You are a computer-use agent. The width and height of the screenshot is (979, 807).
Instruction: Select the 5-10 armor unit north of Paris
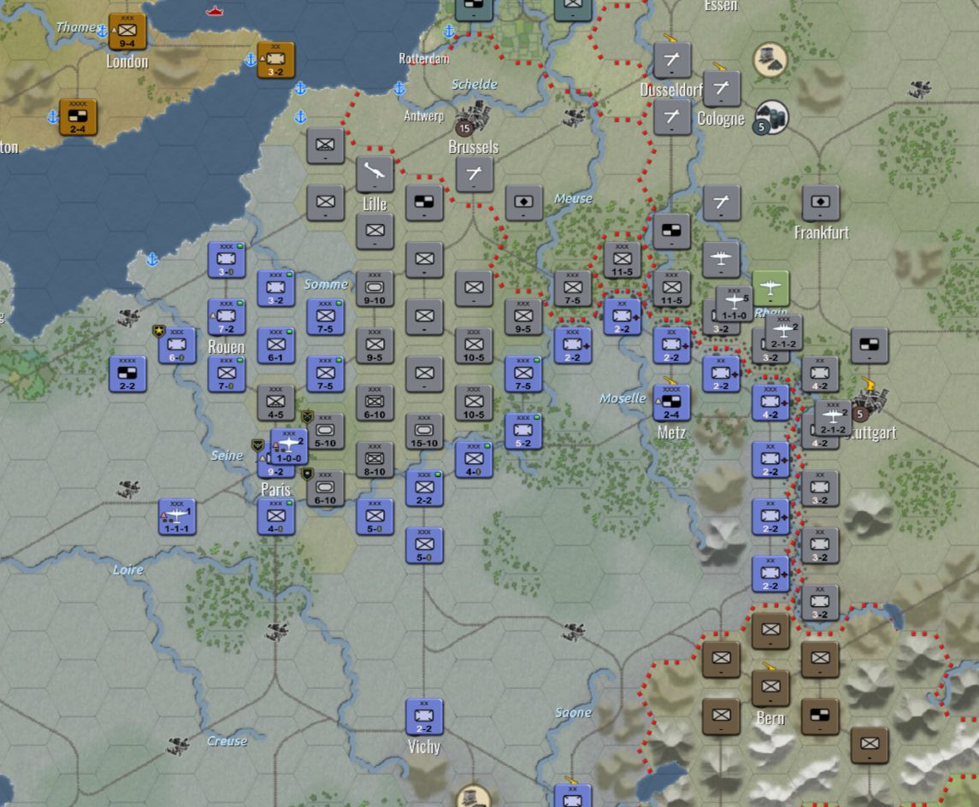point(325,431)
